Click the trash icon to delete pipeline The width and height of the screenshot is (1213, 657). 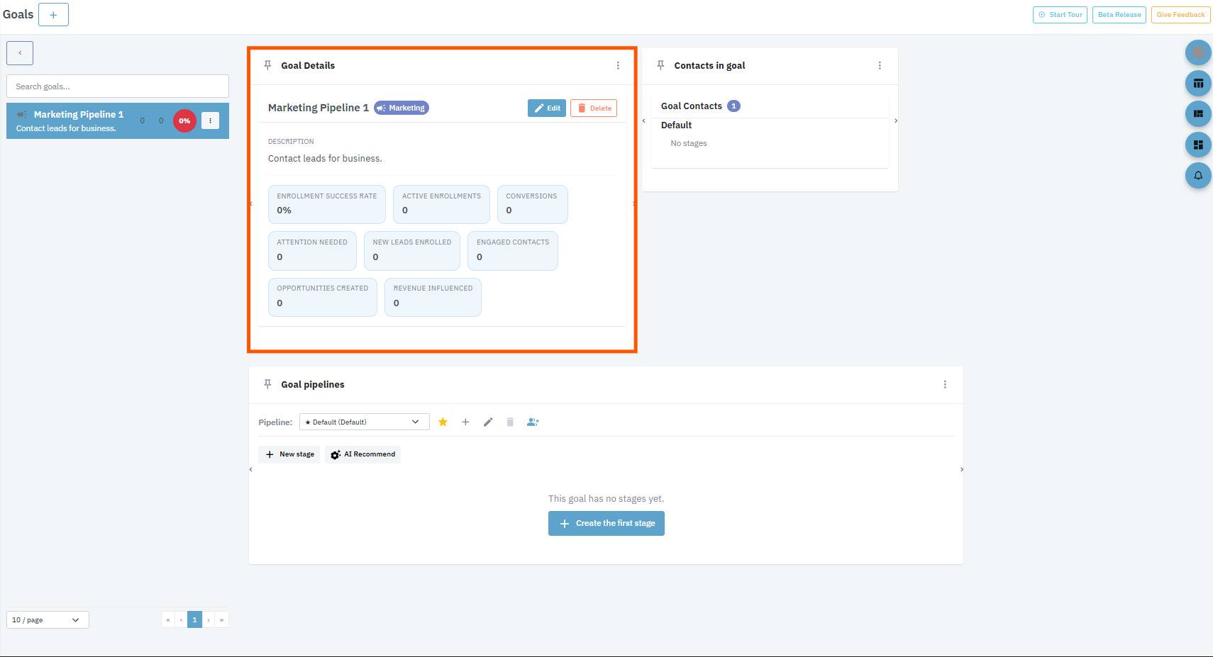coord(510,422)
